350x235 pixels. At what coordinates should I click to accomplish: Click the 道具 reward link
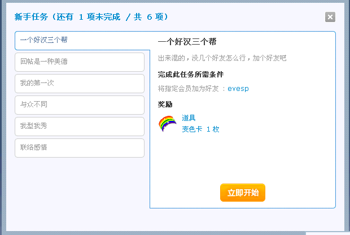189,117
